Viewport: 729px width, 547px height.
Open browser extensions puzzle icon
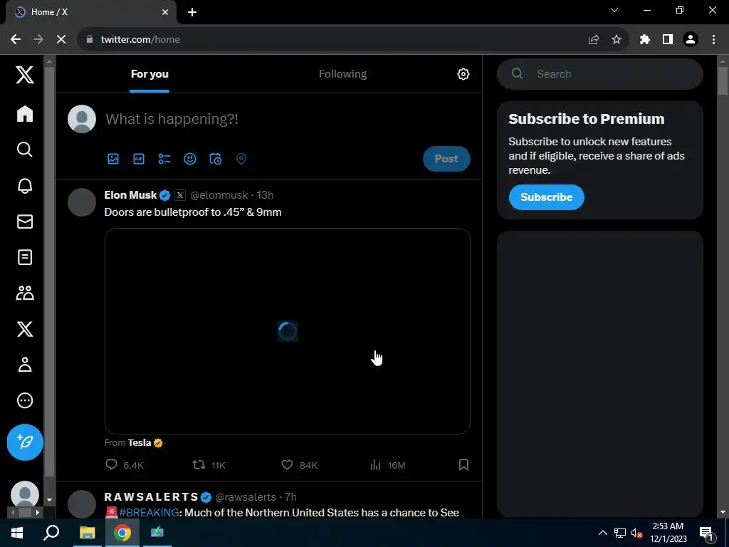644,40
